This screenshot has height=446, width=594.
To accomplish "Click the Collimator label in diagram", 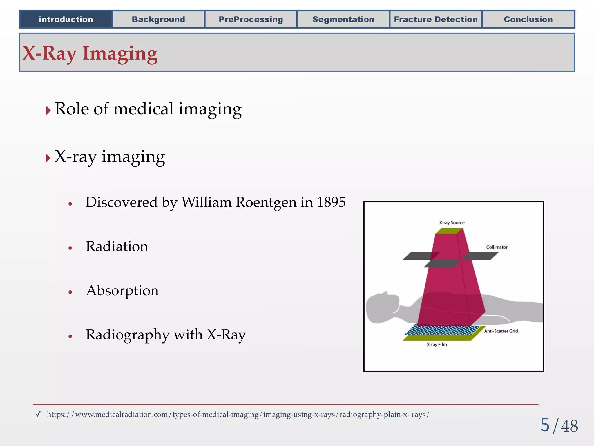I will pyautogui.click(x=497, y=247).
